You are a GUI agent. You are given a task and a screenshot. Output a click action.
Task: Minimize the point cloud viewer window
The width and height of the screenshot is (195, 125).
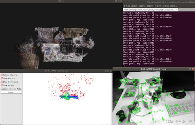coord(116,1)
